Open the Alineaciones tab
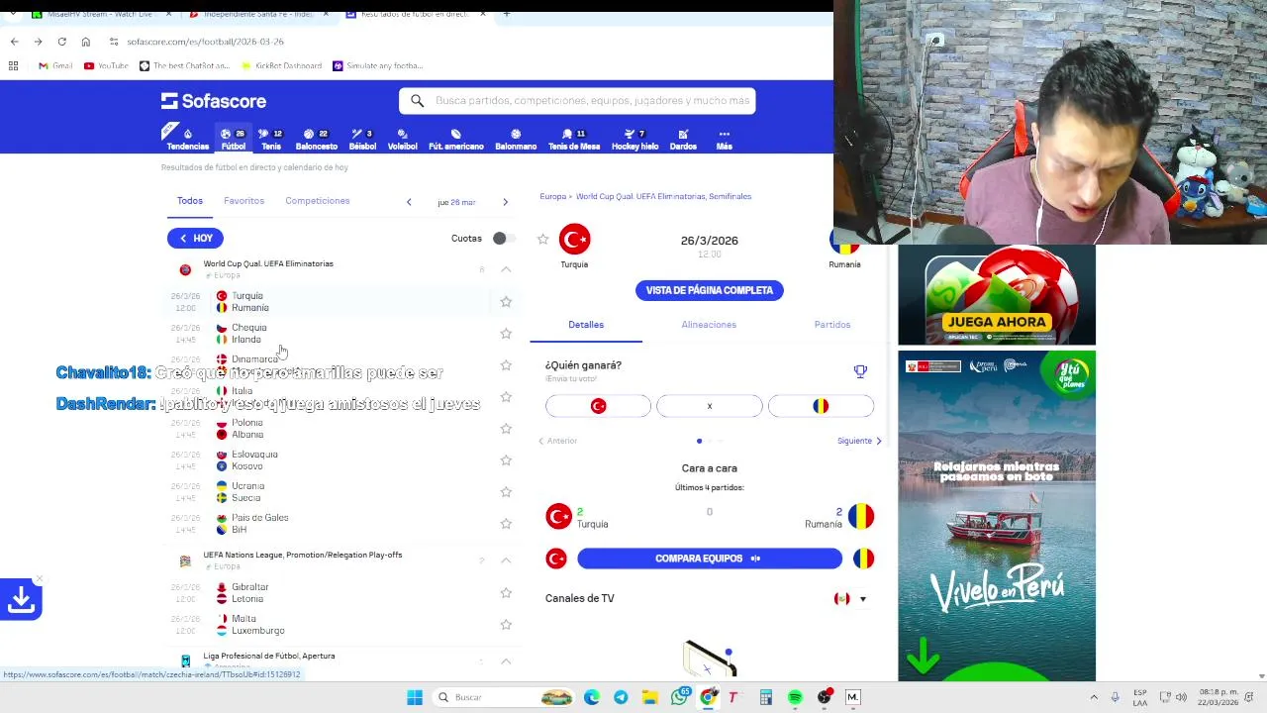Image resolution: width=1267 pixels, height=713 pixels. [x=709, y=325]
